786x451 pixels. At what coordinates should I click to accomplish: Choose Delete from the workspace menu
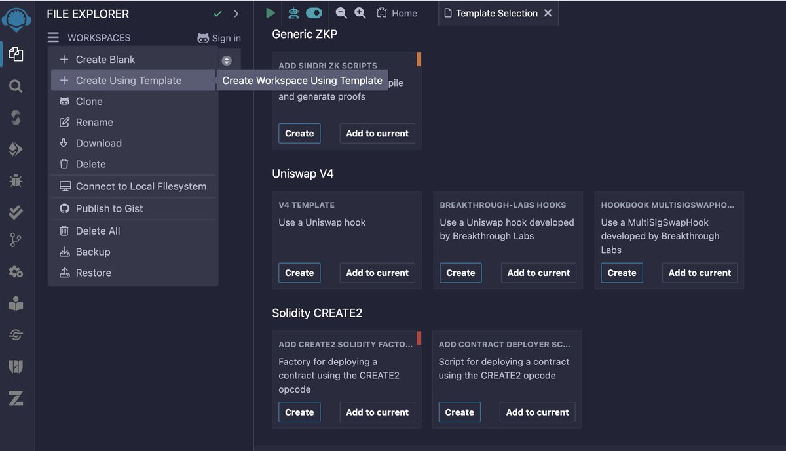click(x=133, y=165)
